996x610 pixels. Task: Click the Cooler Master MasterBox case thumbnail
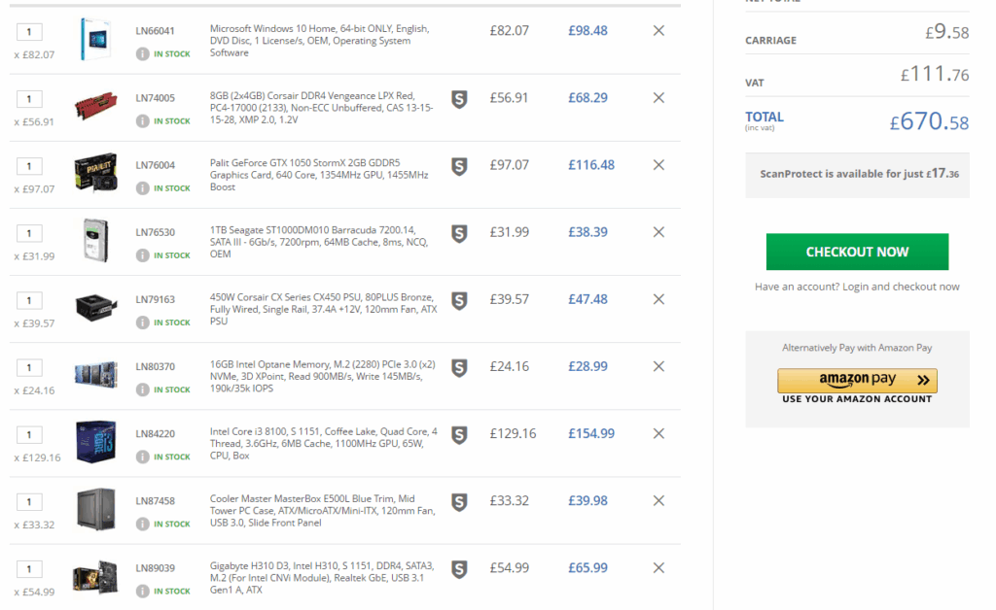(96, 509)
